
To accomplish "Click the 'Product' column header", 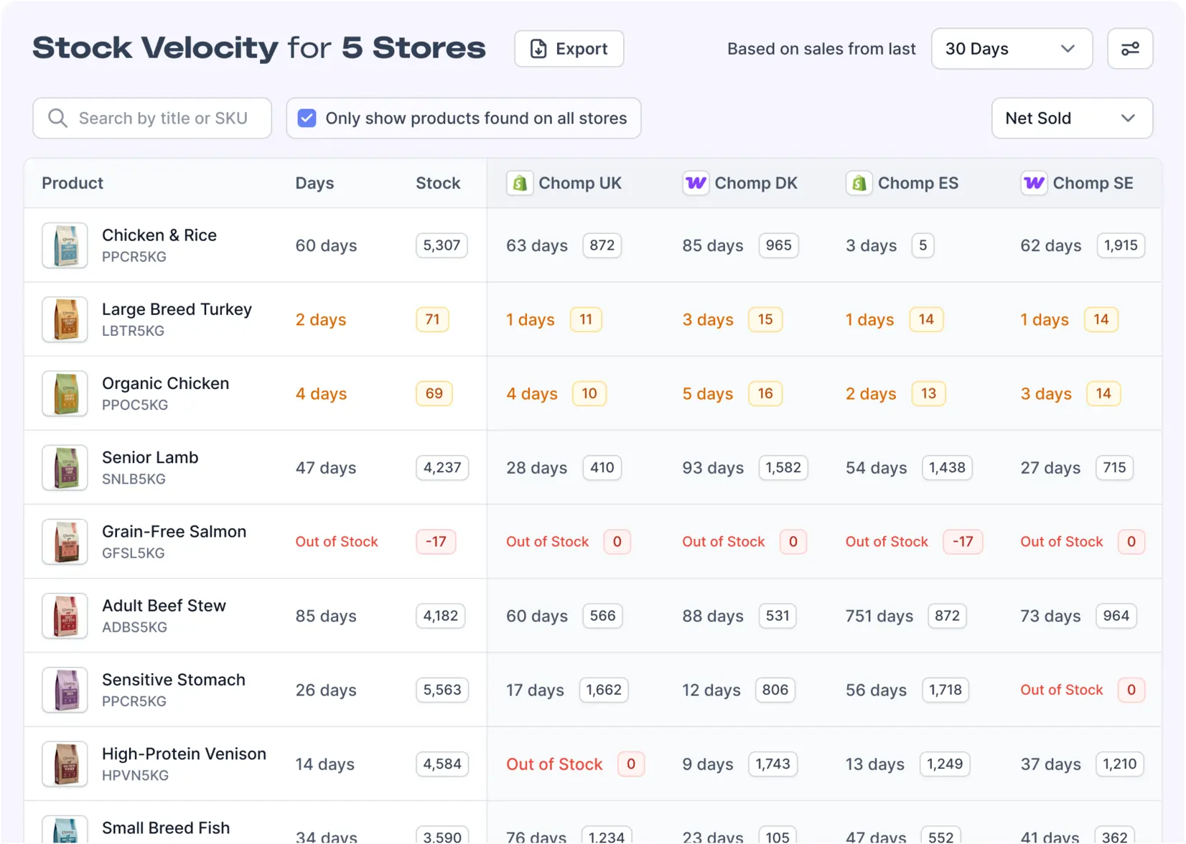I will coord(72,183).
